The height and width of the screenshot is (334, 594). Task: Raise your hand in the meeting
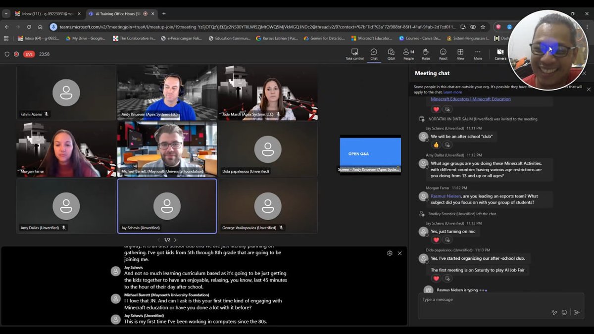coord(426,54)
